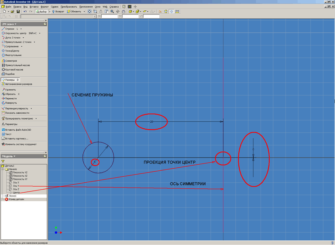Activate the zoom magnifier tool in the toolbar
Screen dimensions: 335x245
[112, 12]
